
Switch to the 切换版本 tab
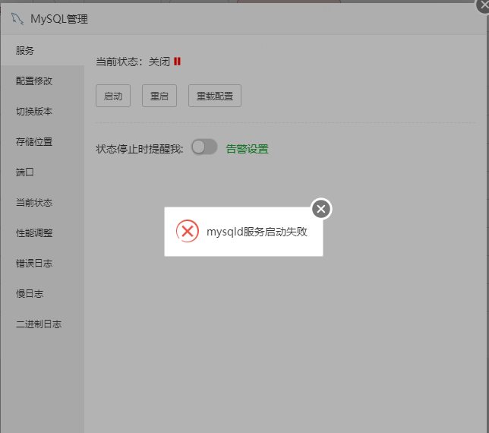[x=43, y=112]
